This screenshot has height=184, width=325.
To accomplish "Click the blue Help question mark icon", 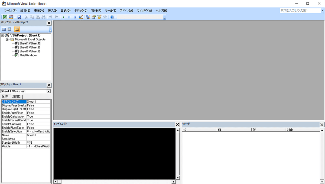I will (x=112, y=17).
